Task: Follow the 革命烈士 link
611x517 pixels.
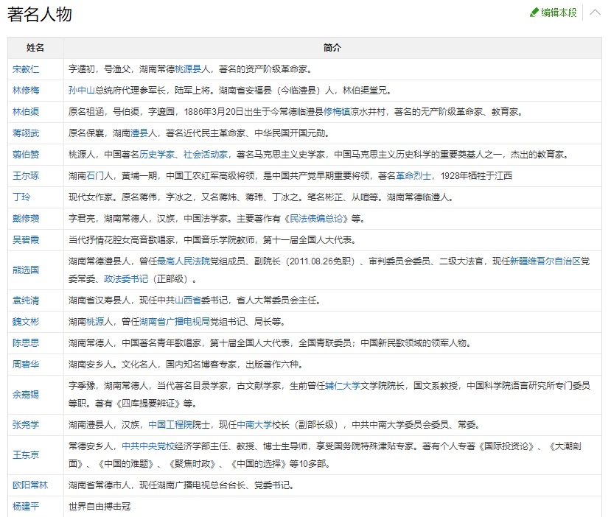Action: pos(413,176)
